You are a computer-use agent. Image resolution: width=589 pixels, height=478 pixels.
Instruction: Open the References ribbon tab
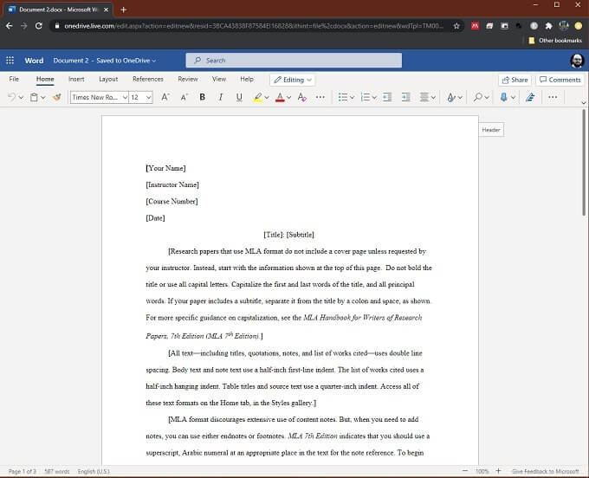148,79
